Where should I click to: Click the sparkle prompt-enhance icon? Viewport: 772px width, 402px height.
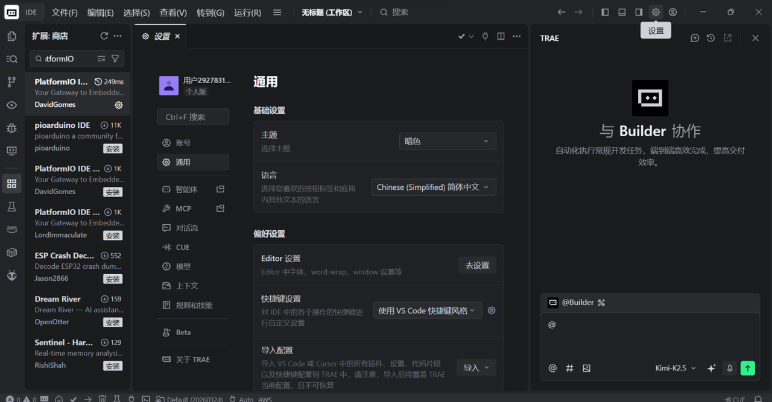click(711, 368)
